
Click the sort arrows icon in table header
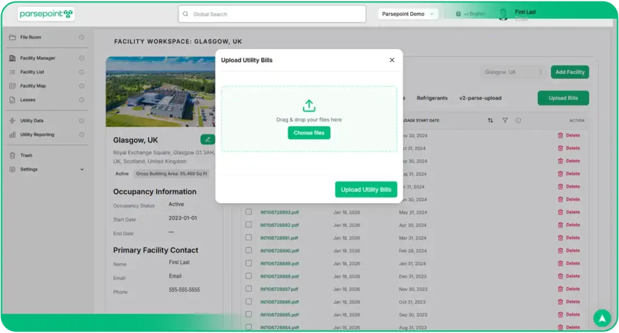pyautogui.click(x=490, y=120)
